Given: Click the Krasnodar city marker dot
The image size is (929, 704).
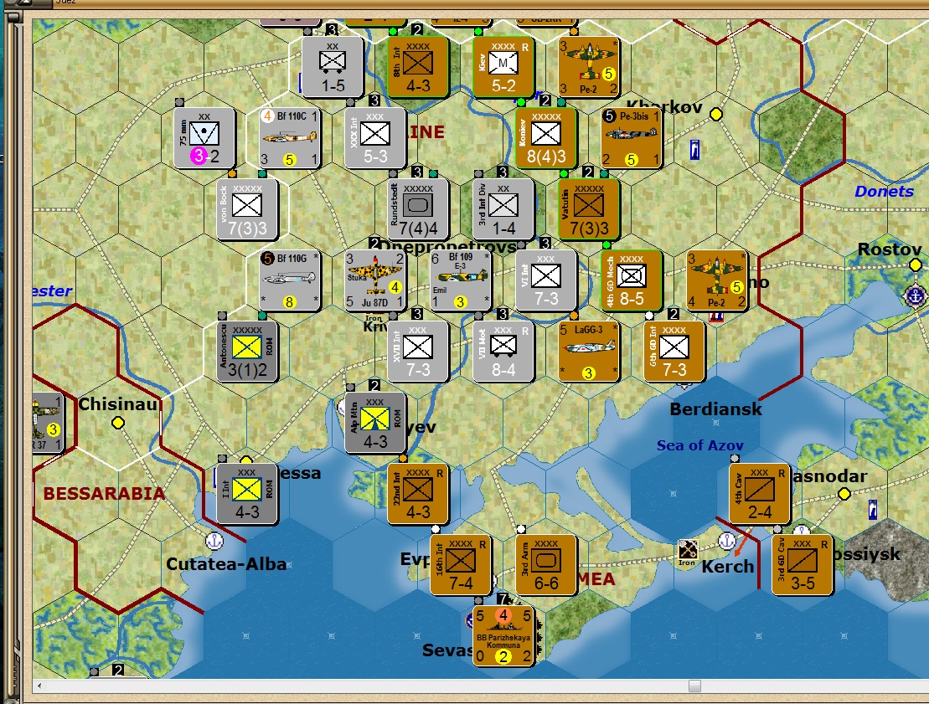Looking at the screenshot, I should tap(844, 493).
